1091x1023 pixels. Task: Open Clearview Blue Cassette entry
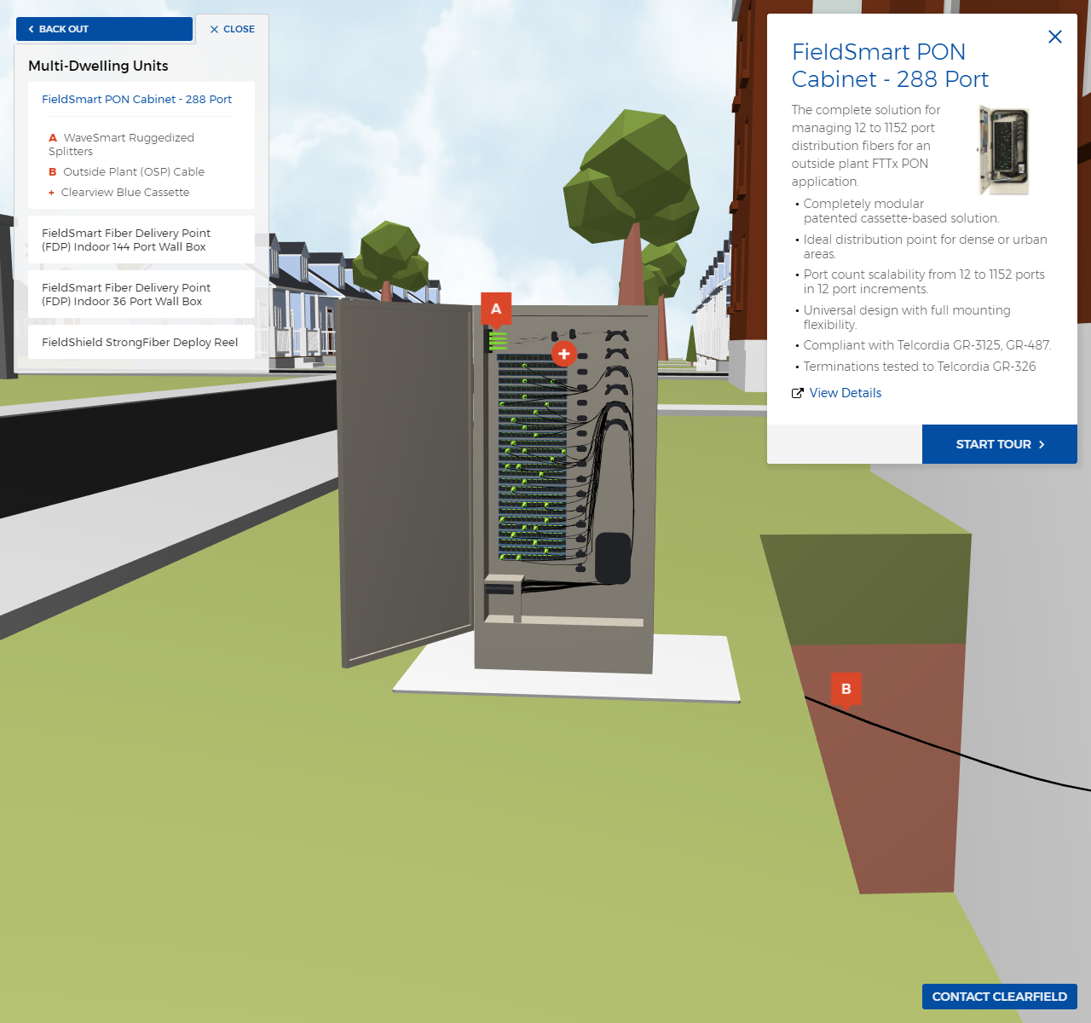coord(119,193)
